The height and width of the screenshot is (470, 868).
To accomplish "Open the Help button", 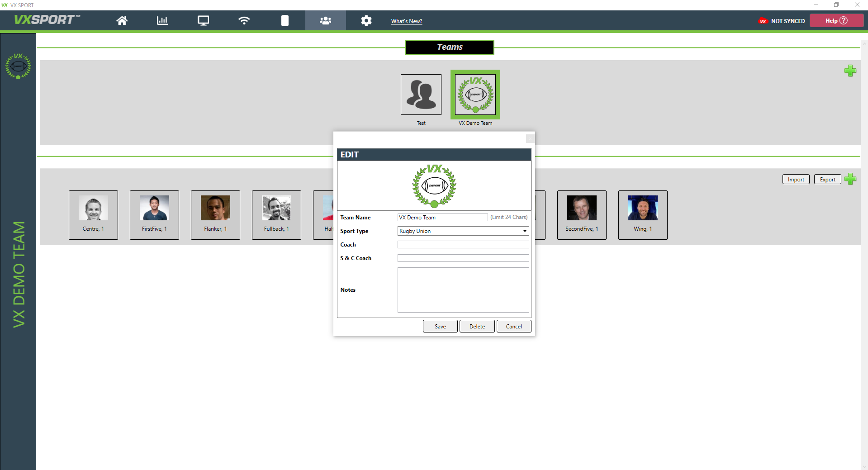I will 836,20.
